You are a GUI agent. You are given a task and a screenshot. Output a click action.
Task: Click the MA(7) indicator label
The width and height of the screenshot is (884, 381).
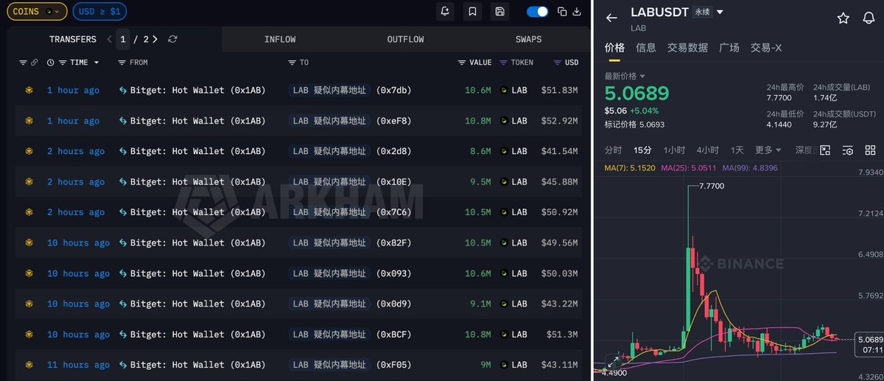coord(628,168)
